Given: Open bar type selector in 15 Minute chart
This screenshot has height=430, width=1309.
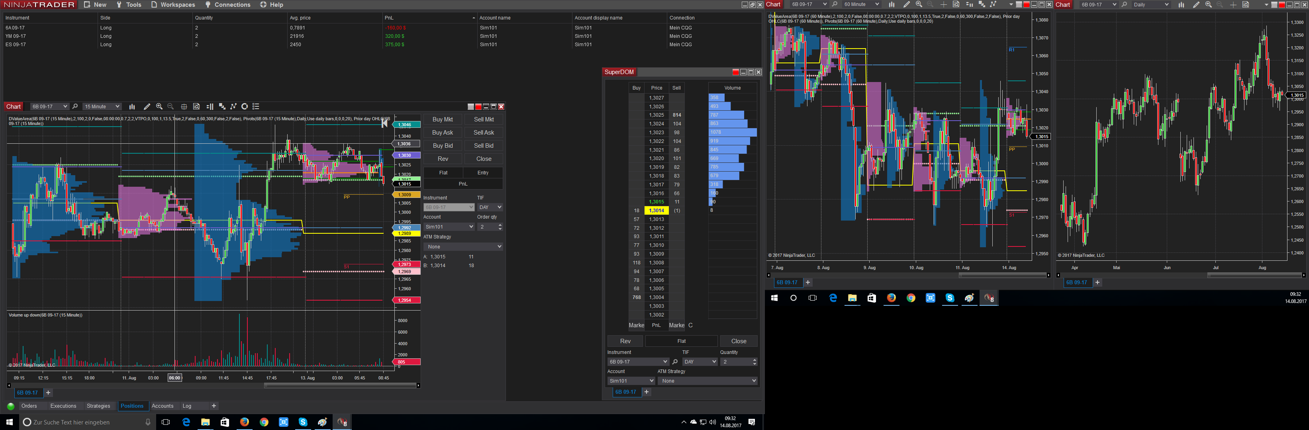Looking at the screenshot, I should pyautogui.click(x=132, y=107).
